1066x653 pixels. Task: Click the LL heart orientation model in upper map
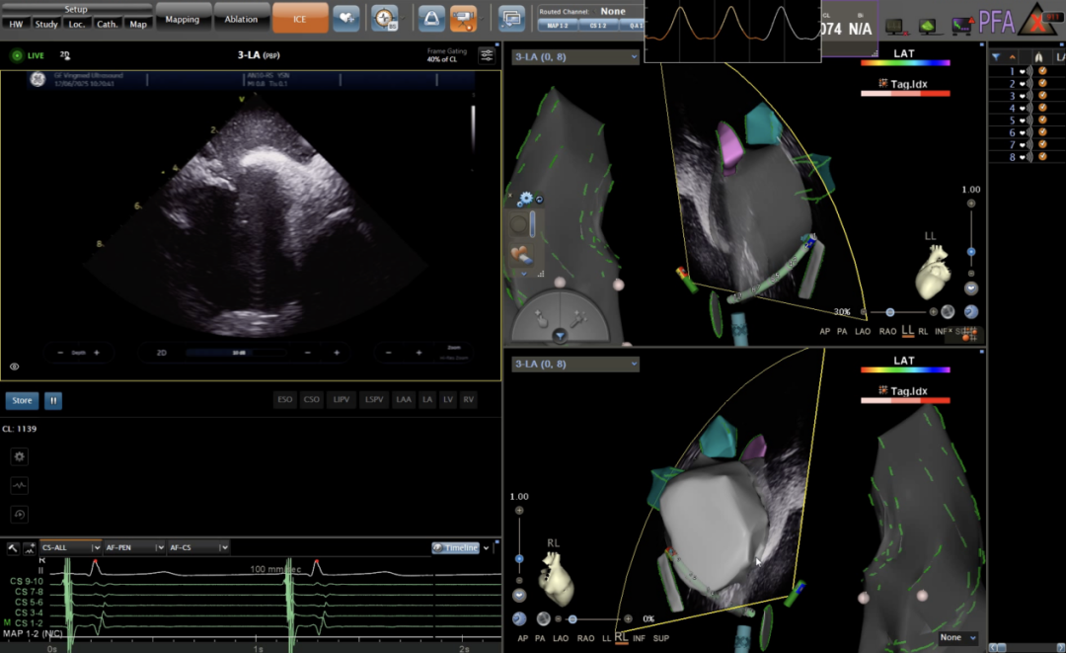coord(934,272)
